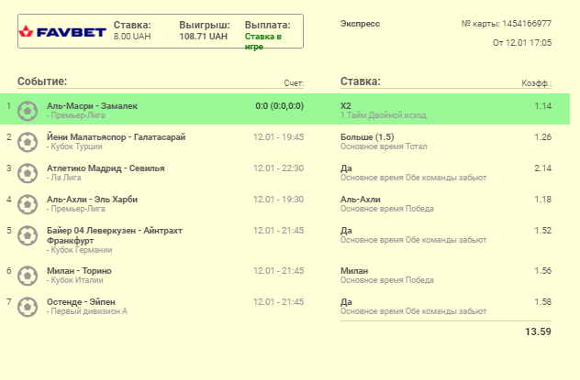Select the Аль-Масри - Замалек match name
580x380 pixels.
click(92, 106)
